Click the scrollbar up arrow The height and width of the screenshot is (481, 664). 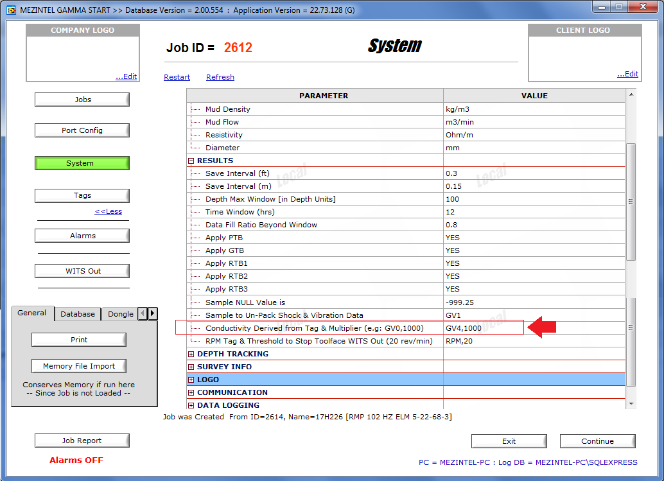(x=631, y=95)
